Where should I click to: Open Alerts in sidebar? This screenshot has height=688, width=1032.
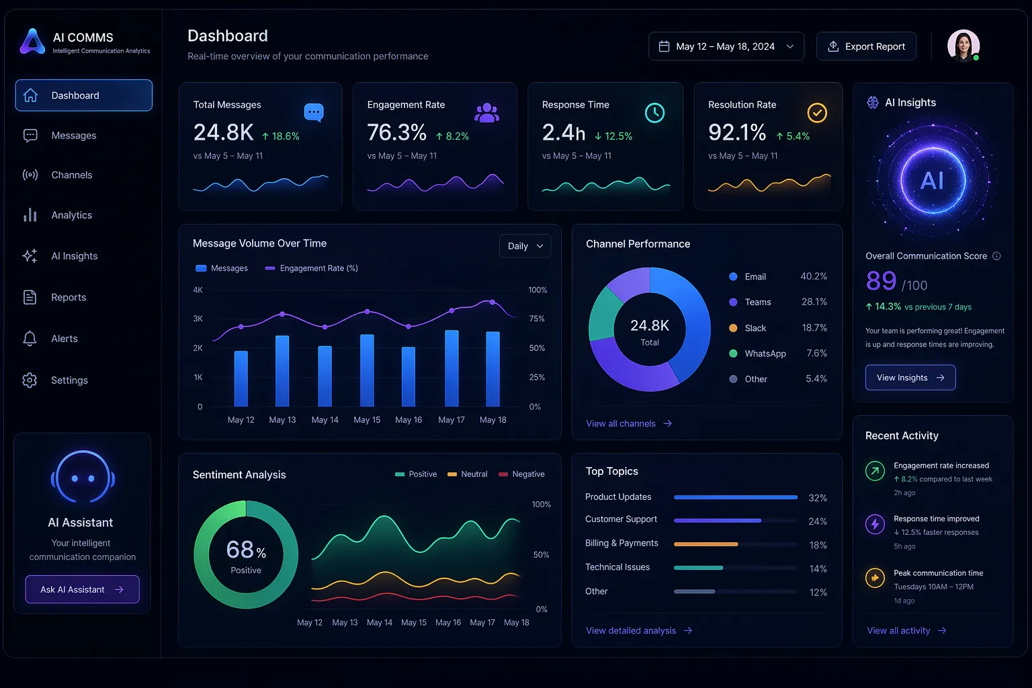[x=84, y=339]
